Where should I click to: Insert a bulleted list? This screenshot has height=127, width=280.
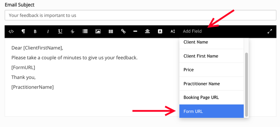point(85,31)
